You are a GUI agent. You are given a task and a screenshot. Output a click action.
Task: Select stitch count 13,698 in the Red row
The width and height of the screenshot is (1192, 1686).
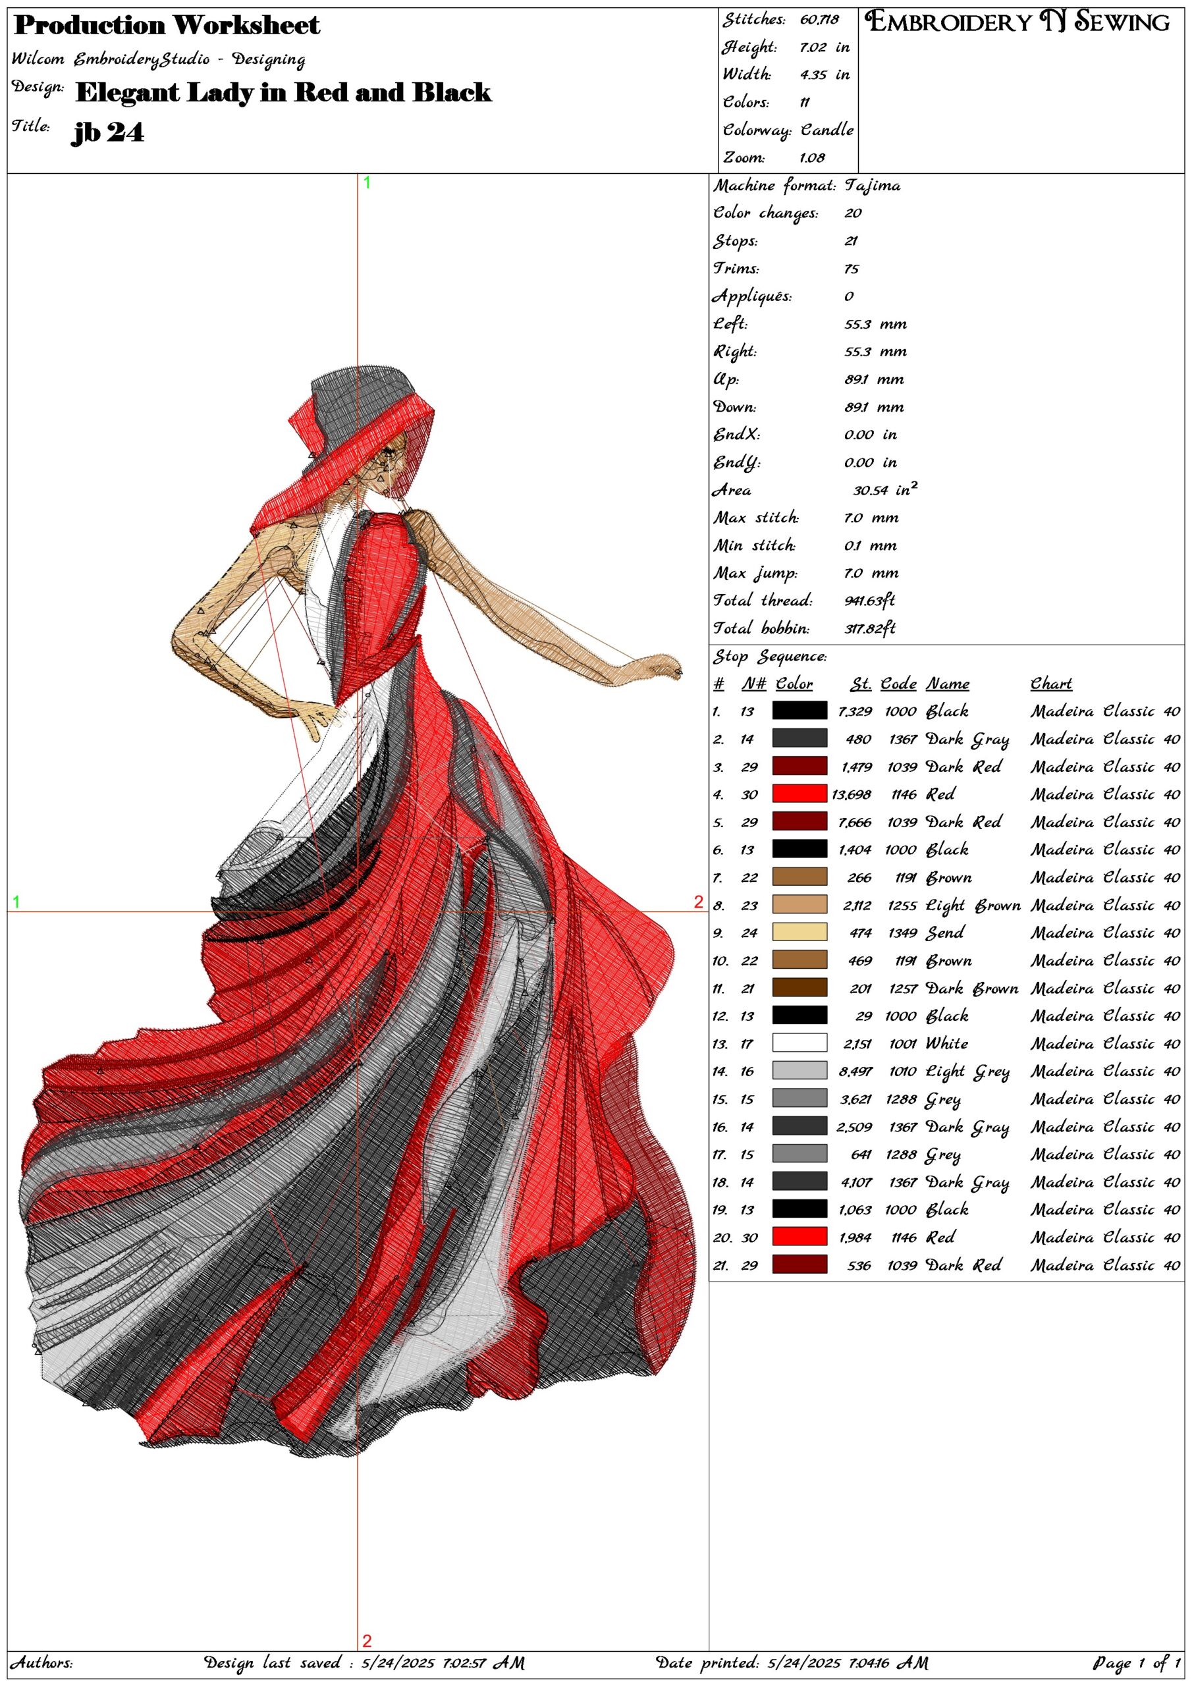coord(852,794)
